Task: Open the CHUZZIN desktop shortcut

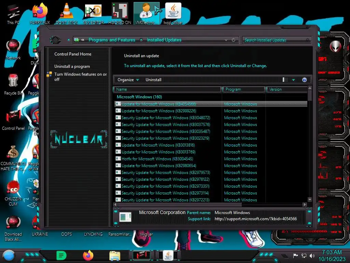Action: [13, 193]
